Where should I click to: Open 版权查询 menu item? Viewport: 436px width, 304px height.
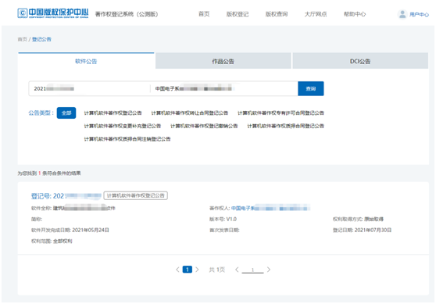click(x=277, y=14)
